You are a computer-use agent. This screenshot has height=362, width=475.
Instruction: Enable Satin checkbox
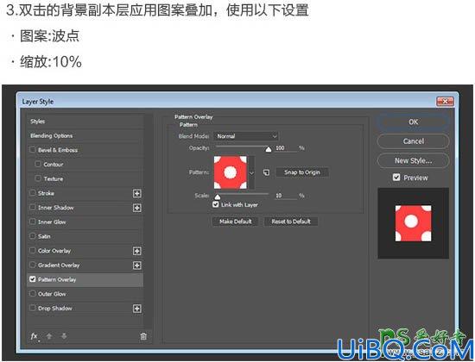33,236
